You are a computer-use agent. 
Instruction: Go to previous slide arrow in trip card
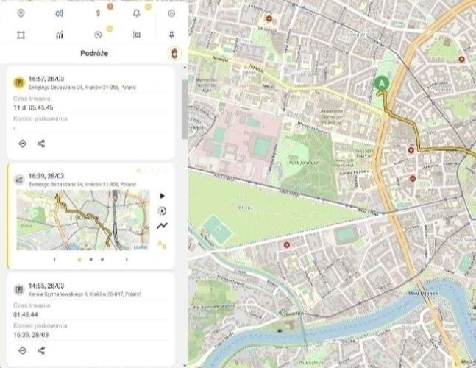(54, 259)
